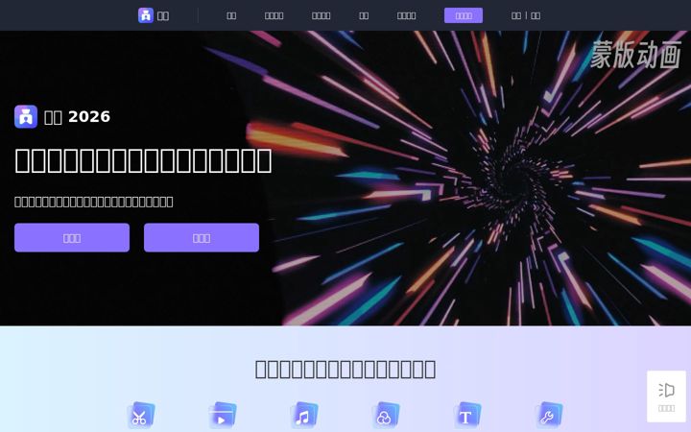The image size is (691, 432).
Task: Select the music note audio feature icon
Action: pos(303,416)
